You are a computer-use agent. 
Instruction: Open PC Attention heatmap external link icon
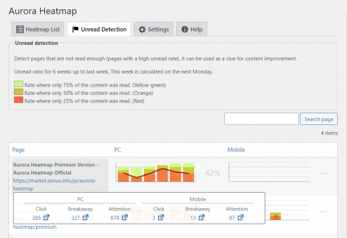pos(125,217)
